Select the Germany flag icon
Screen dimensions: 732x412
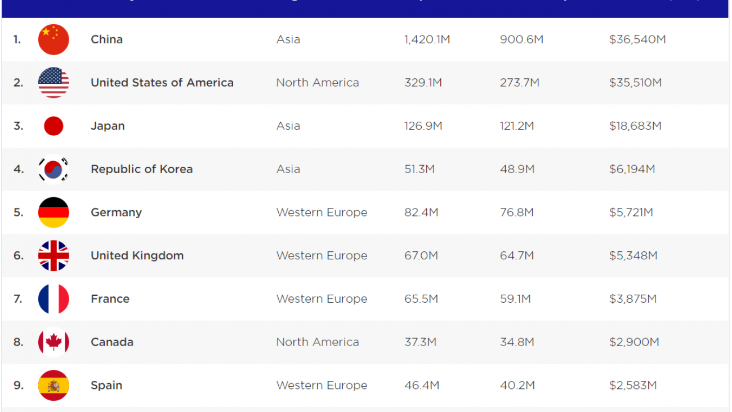pos(53,212)
